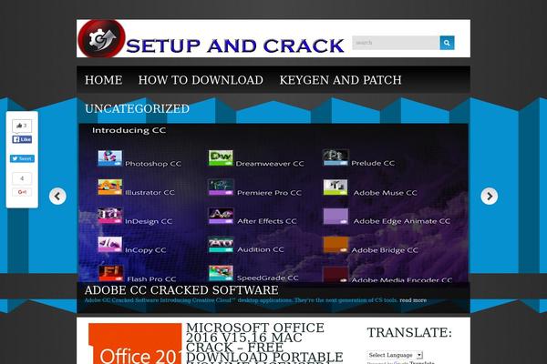
Task: Click the Google +1 share button
Action: (x=22, y=192)
